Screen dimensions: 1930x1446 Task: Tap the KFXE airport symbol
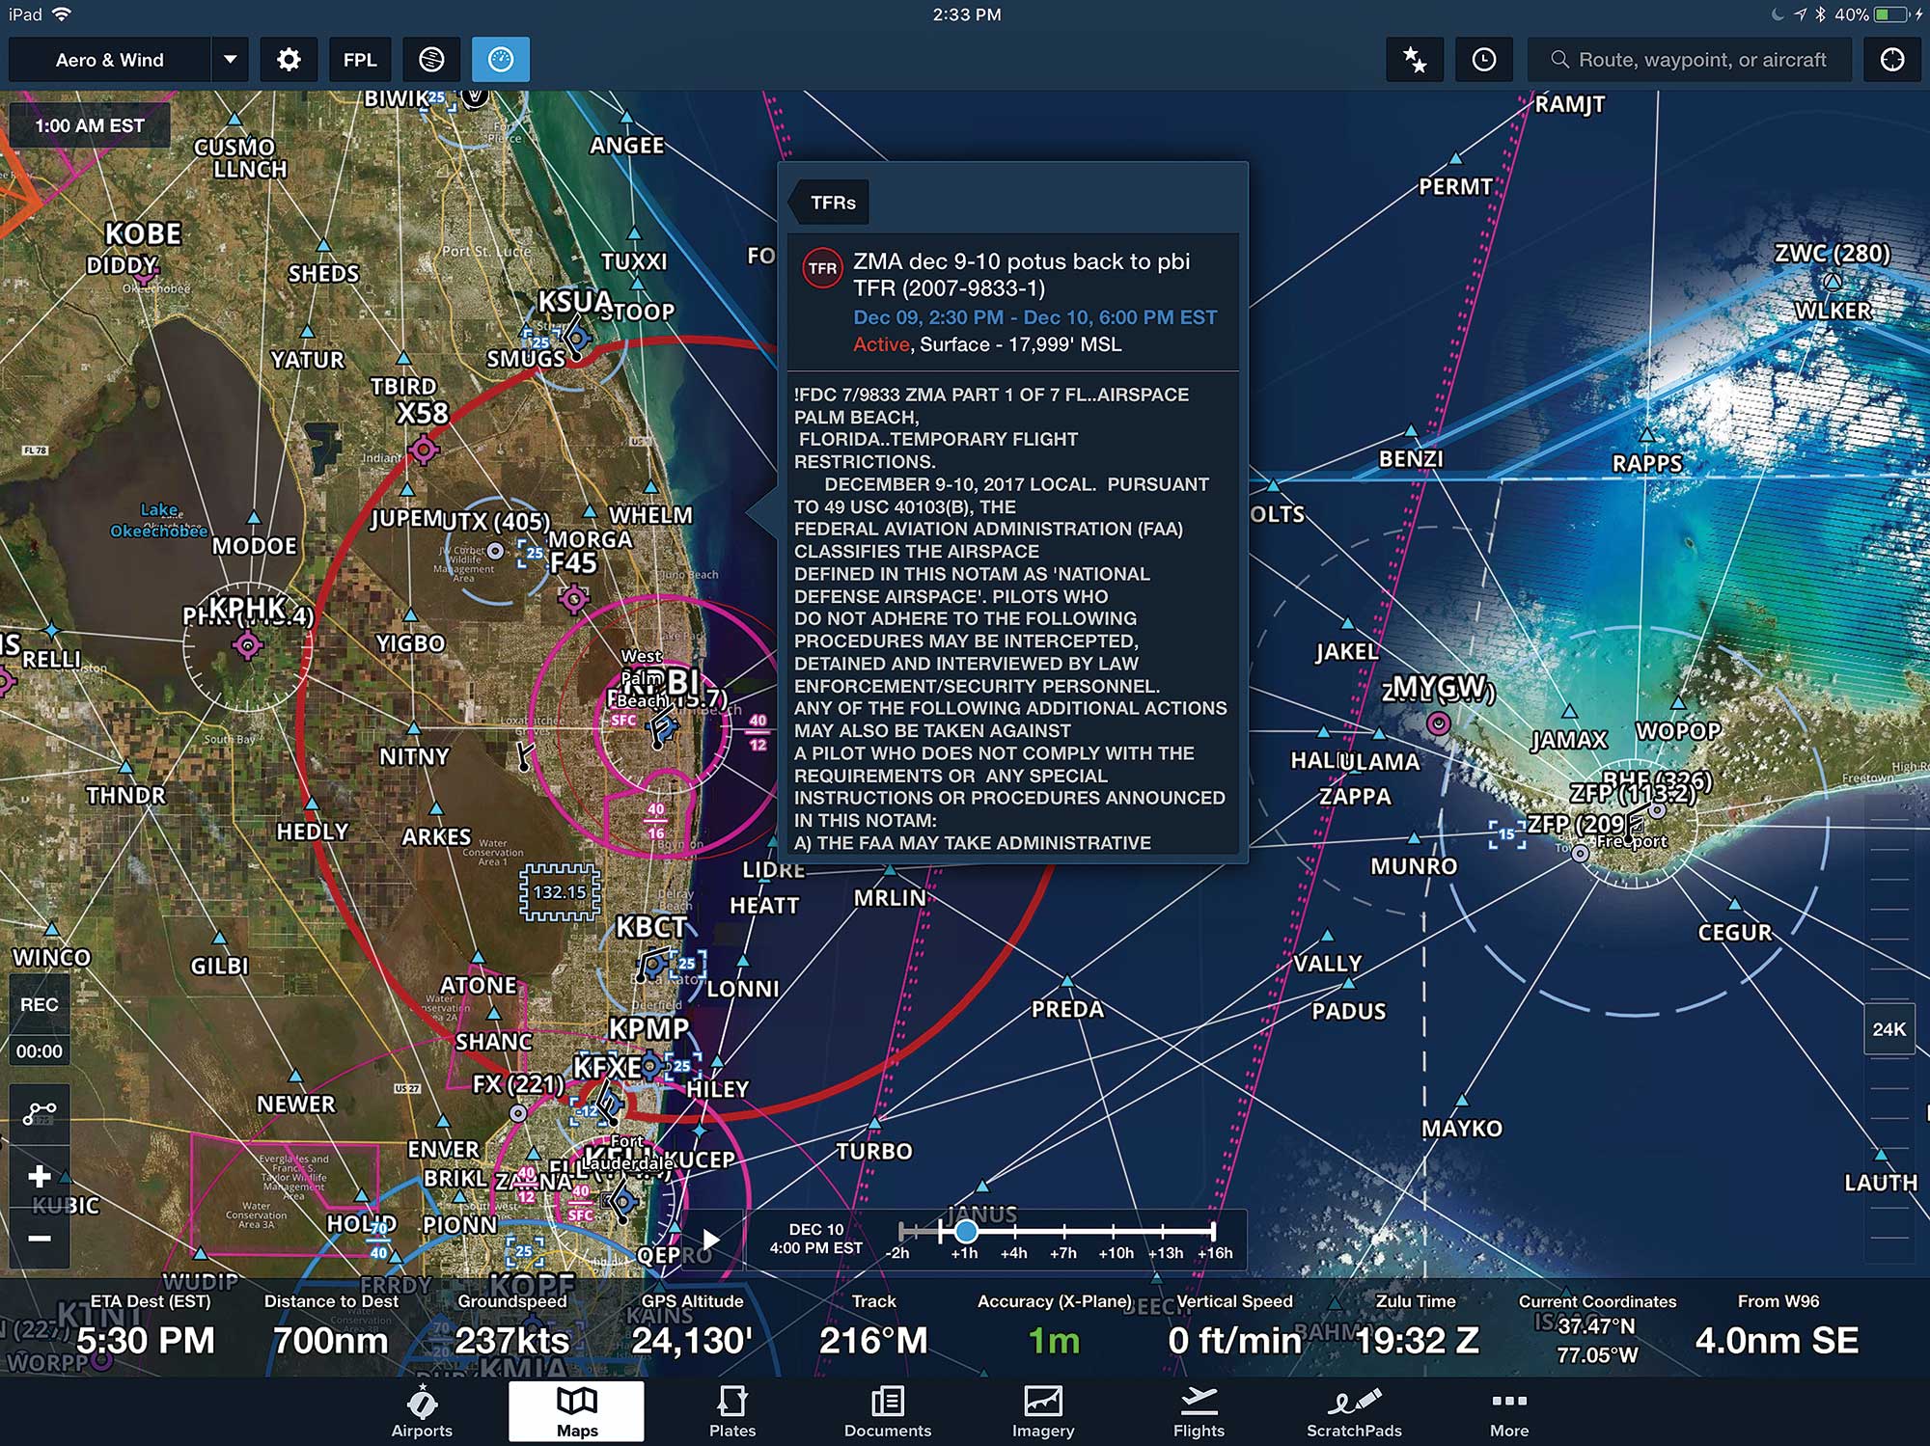[609, 1103]
